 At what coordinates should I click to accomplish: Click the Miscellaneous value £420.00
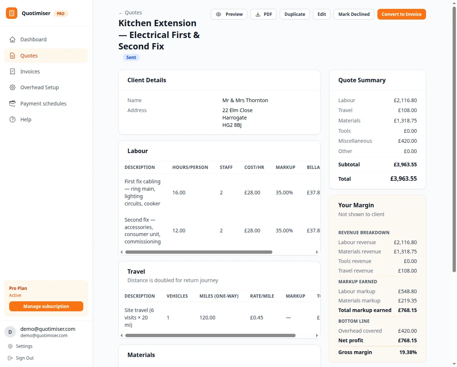[407, 141]
